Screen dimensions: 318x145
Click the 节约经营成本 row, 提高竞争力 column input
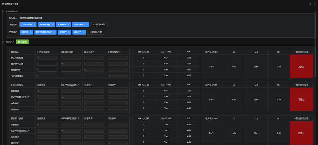pos(94,76)
